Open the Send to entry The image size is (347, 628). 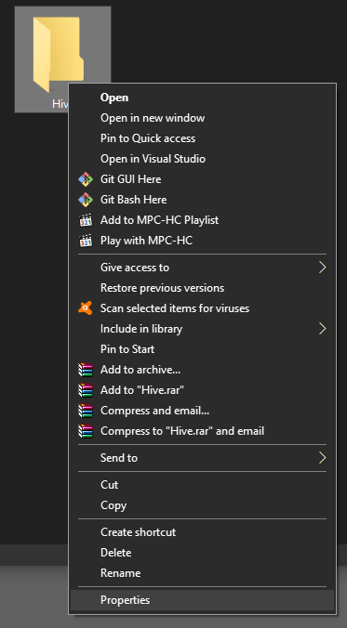[x=202, y=457]
